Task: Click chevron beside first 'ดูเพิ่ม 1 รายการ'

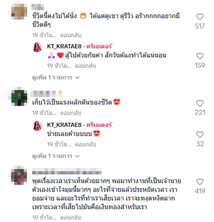Action: 77,78
